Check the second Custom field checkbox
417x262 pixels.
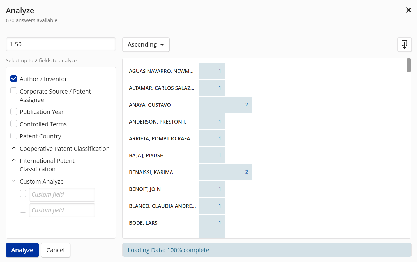[x=23, y=209]
